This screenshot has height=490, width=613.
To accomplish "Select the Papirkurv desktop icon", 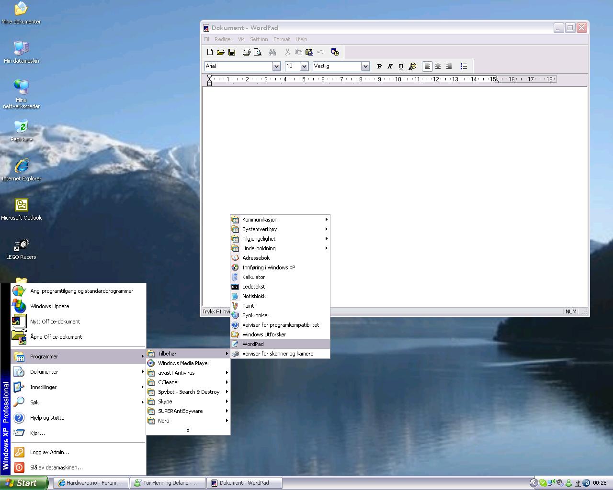I will click(21, 131).
